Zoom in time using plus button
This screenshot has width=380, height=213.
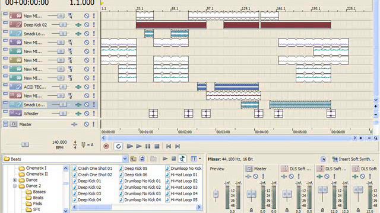[361, 138]
